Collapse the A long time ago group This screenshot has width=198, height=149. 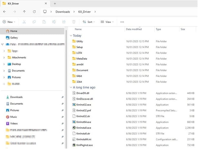(71, 88)
